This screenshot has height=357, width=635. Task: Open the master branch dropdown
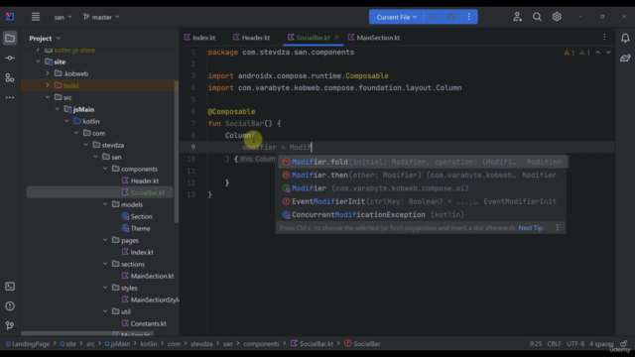(x=101, y=17)
